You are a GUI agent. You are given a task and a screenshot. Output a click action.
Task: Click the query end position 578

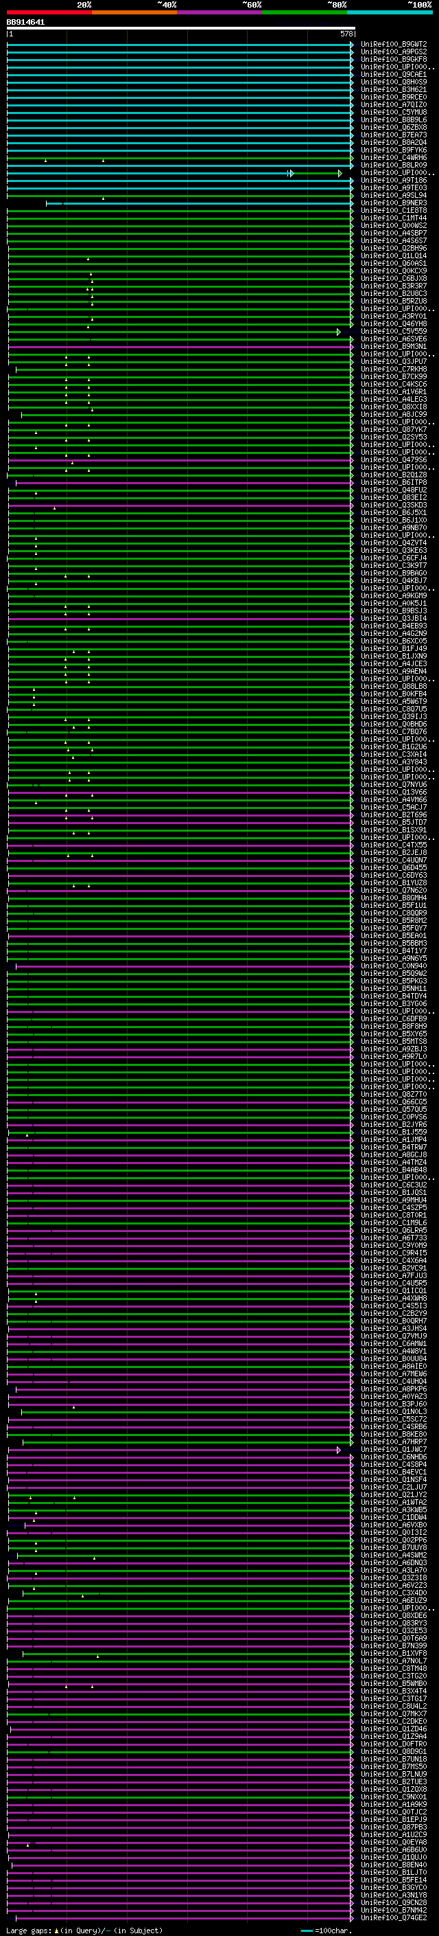(x=346, y=34)
